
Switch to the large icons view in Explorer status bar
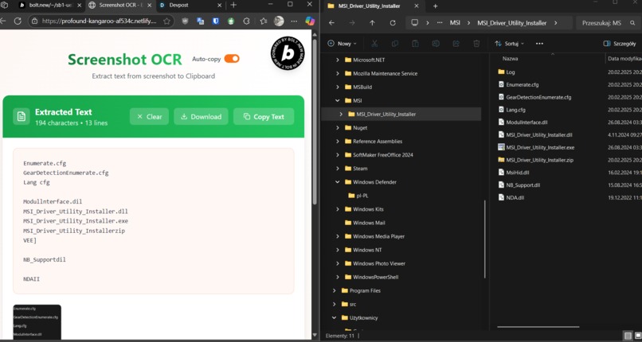pyautogui.click(x=638, y=336)
